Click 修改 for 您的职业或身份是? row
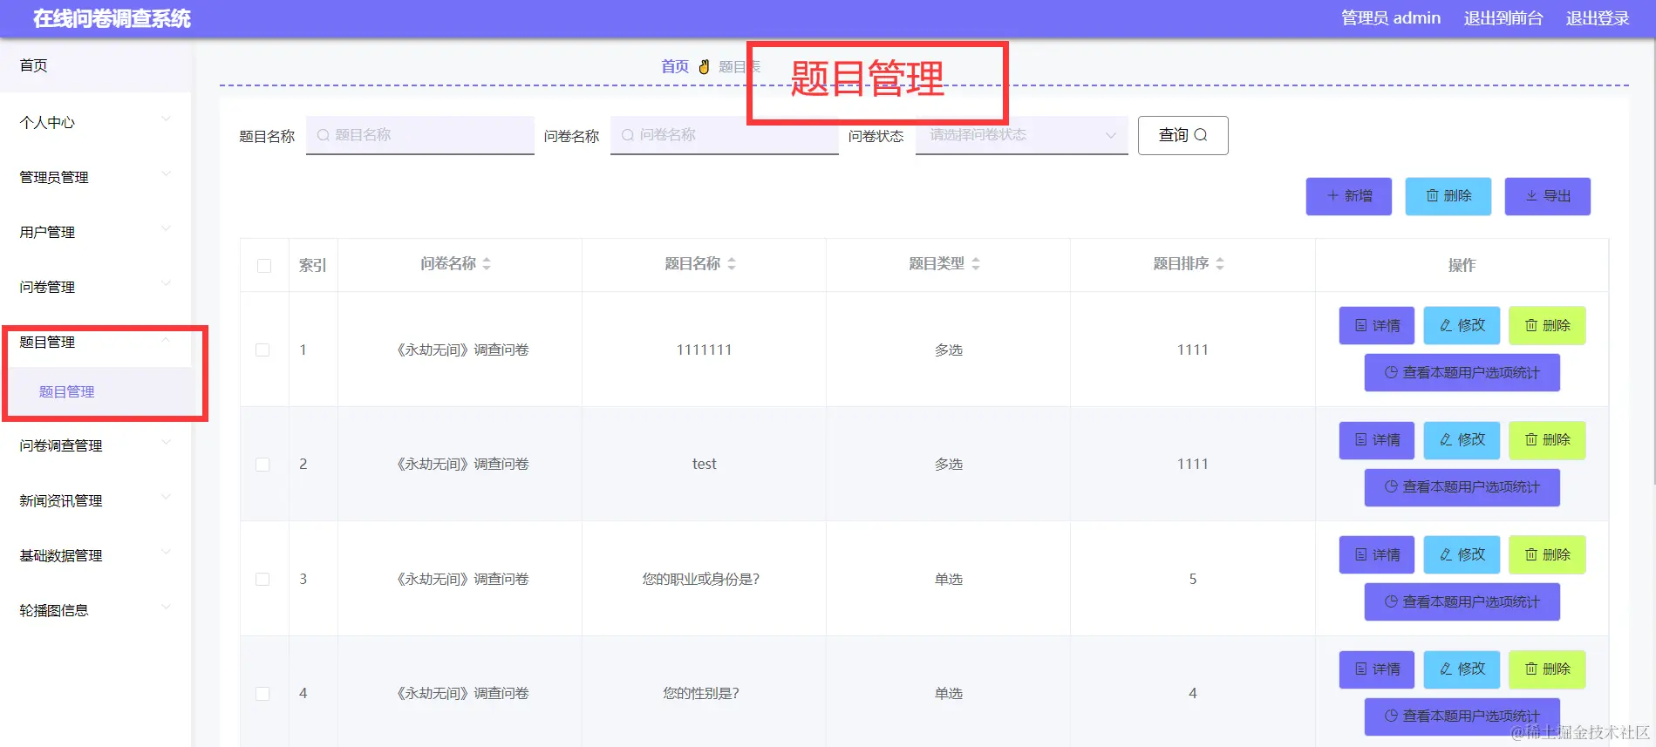1656x747 pixels. [x=1462, y=554]
